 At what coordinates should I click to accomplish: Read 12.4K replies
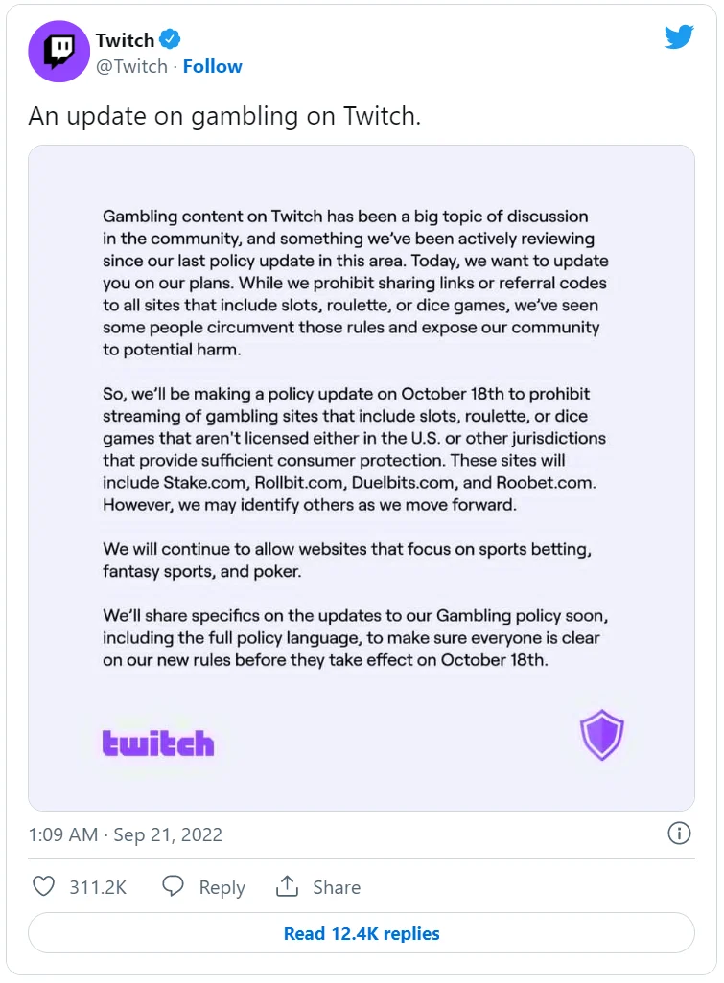pos(362,933)
